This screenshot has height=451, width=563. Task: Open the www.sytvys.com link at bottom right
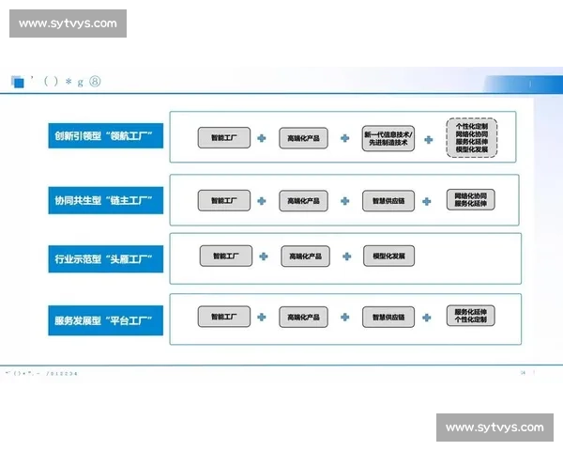pyautogui.click(x=495, y=428)
